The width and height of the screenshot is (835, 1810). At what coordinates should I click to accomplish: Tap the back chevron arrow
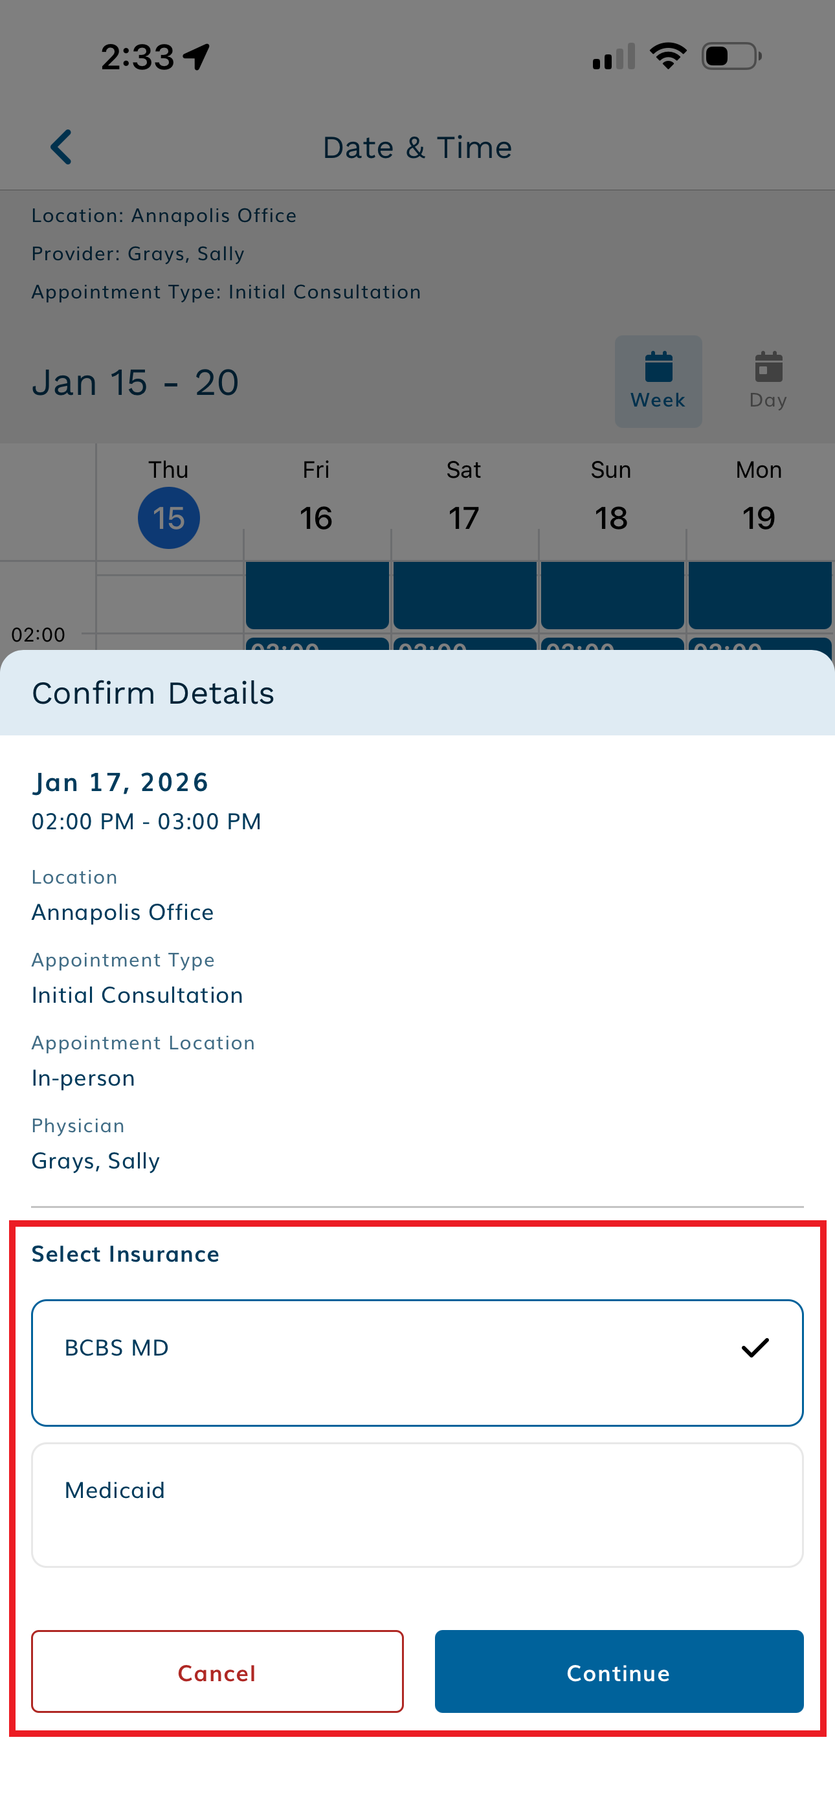pyautogui.click(x=62, y=148)
